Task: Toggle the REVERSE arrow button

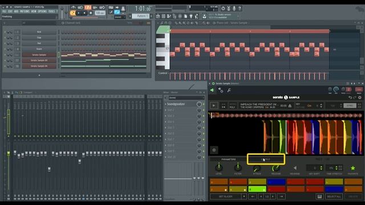Action: (x=295, y=168)
